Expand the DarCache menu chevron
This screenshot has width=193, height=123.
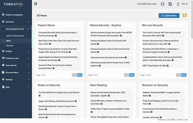tap(29, 22)
